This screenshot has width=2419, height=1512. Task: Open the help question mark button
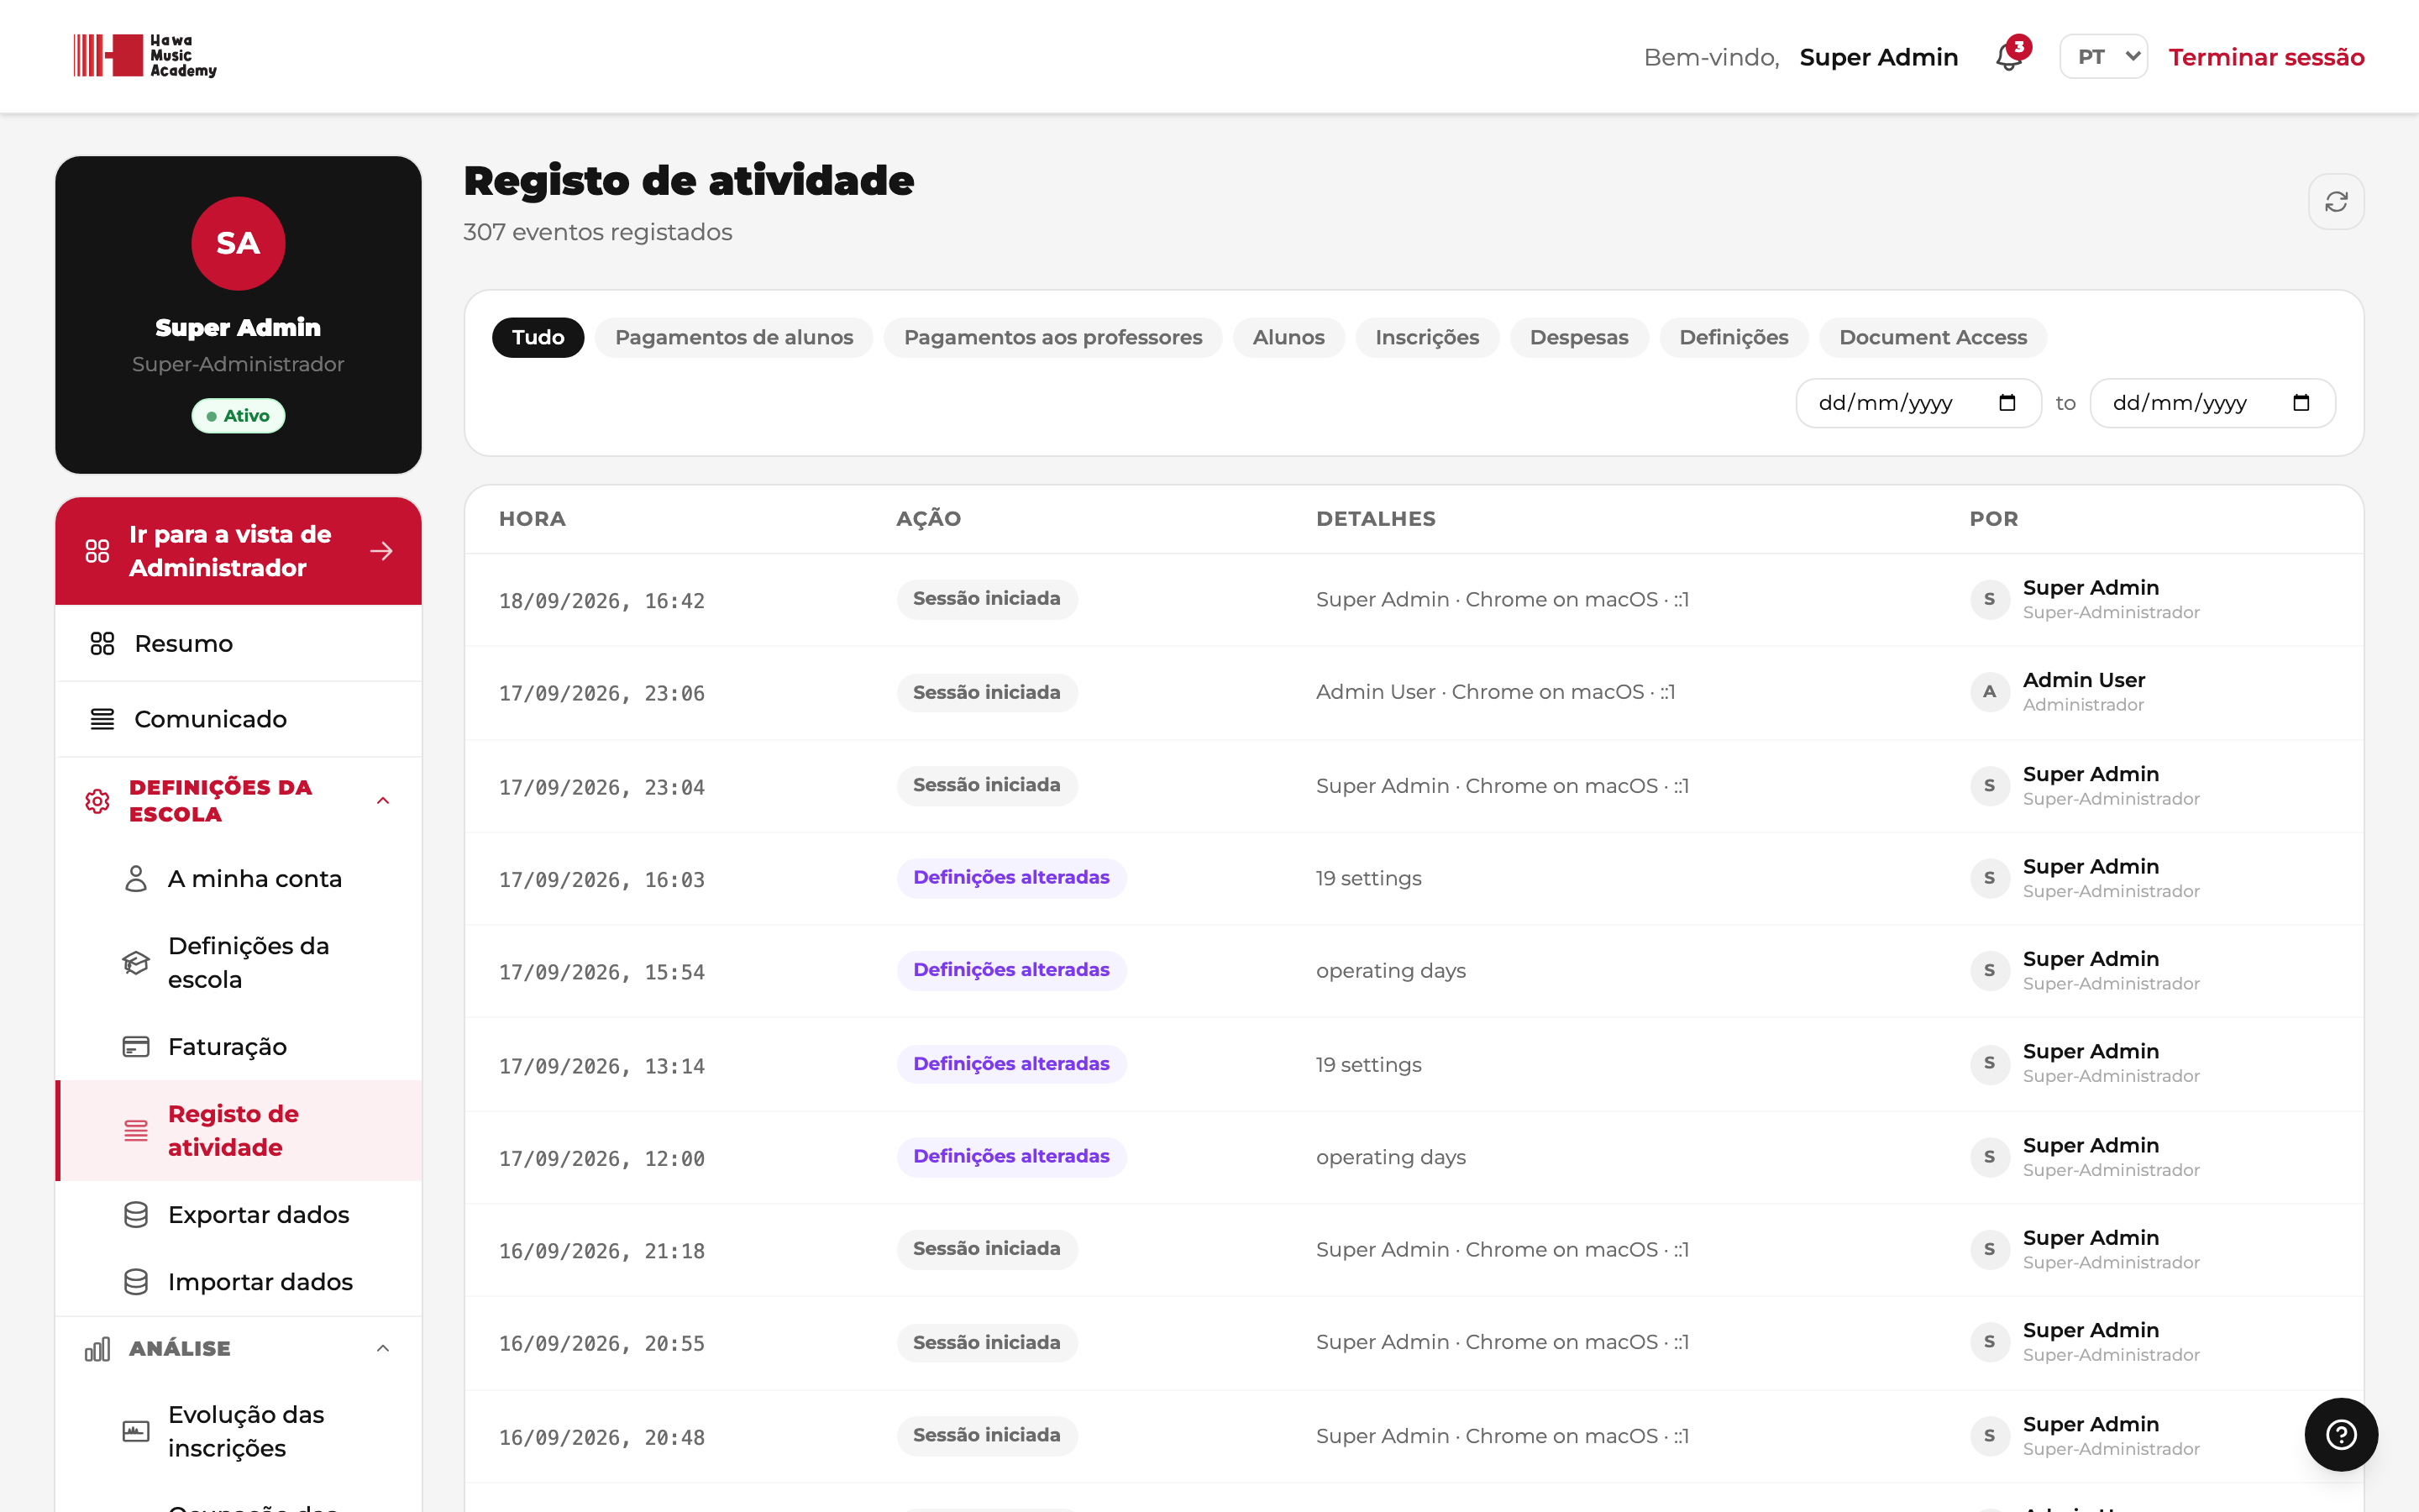point(2341,1434)
